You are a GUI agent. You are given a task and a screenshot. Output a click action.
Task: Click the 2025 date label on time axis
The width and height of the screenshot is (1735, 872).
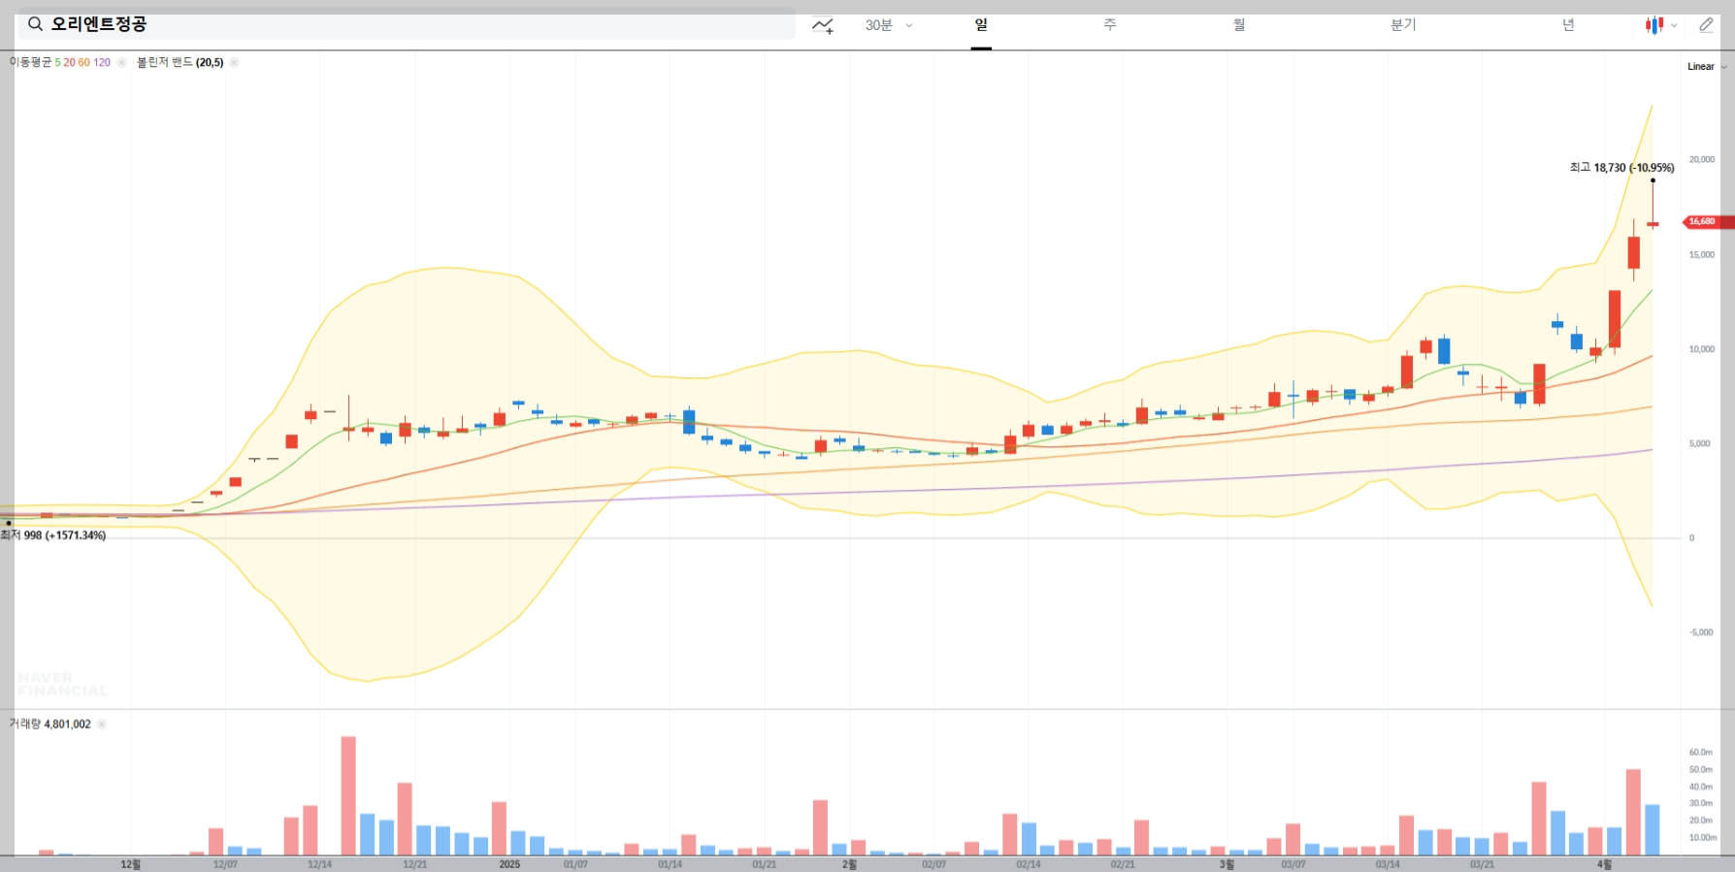509,864
